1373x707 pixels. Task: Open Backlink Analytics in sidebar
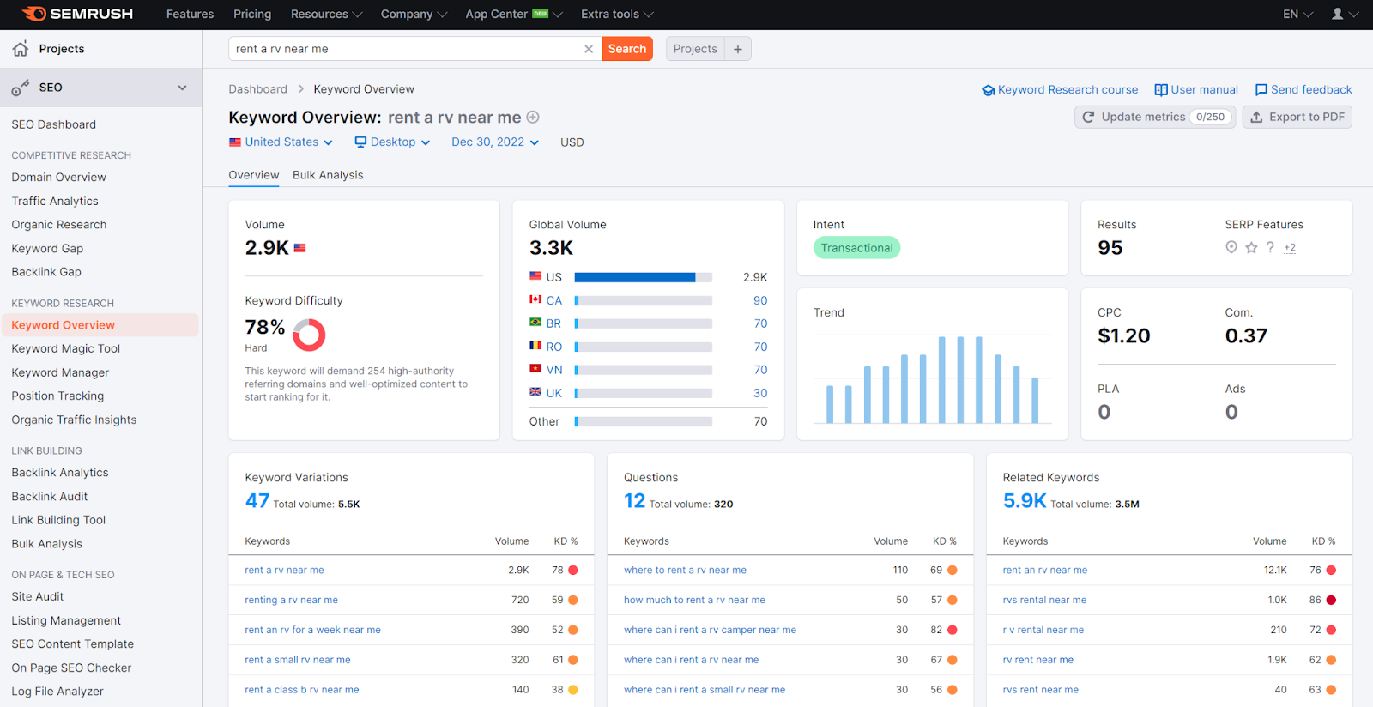coord(60,473)
